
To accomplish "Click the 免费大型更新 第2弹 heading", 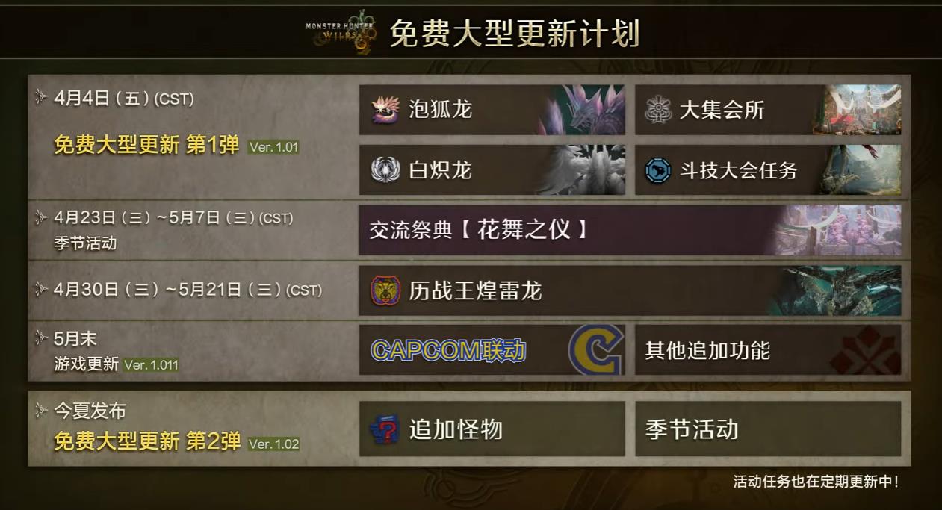I will point(147,442).
